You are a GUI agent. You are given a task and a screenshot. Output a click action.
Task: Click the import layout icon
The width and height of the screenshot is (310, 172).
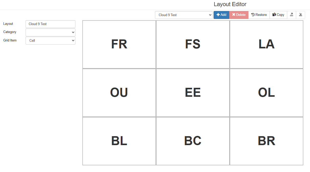(301, 15)
